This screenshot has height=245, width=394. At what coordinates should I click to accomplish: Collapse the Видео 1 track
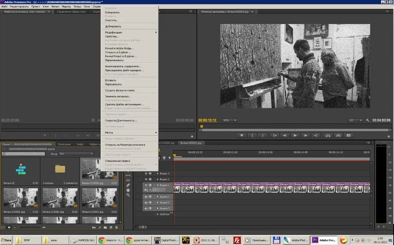click(x=158, y=185)
